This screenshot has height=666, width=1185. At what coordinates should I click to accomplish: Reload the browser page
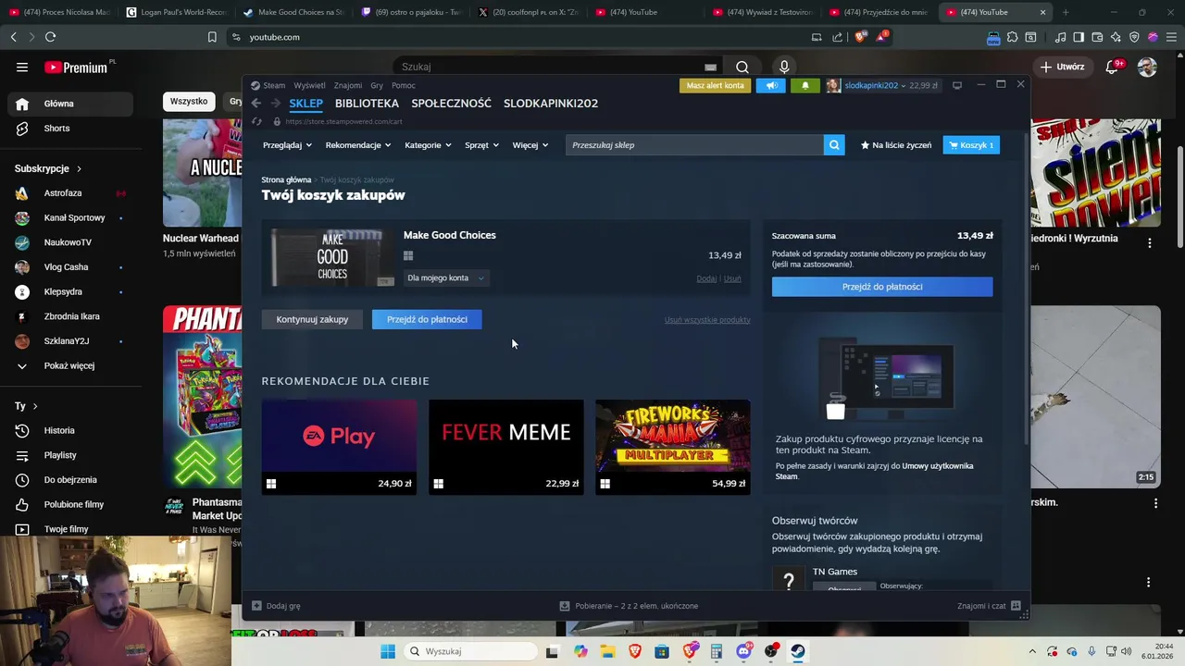[50, 37]
